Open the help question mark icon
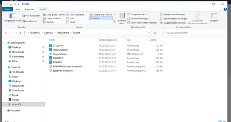231x122 pixels. coord(225,9)
